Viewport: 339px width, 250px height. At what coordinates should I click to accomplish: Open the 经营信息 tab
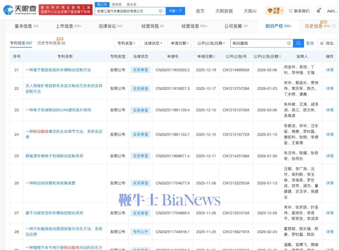194,26
